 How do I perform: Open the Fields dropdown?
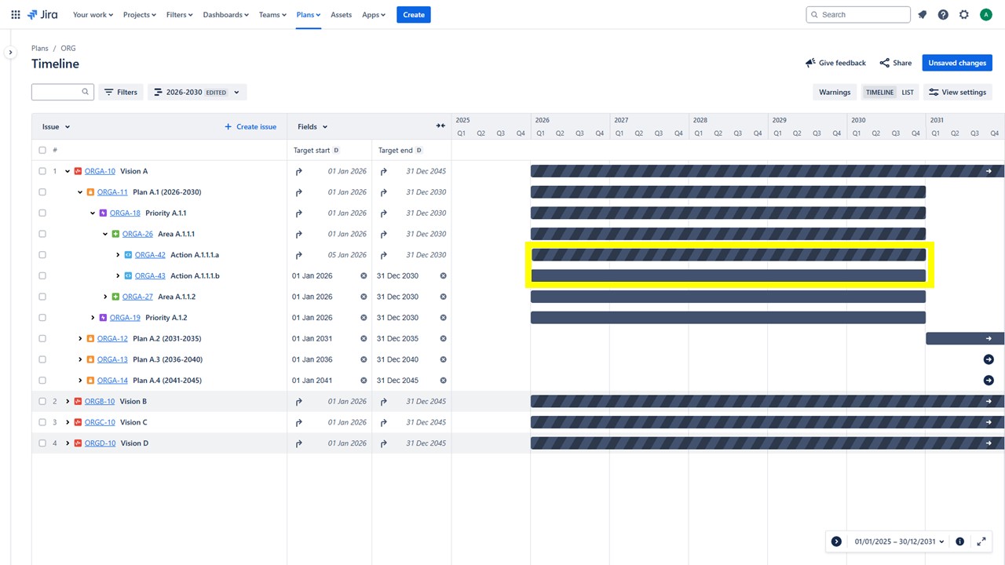(x=312, y=126)
